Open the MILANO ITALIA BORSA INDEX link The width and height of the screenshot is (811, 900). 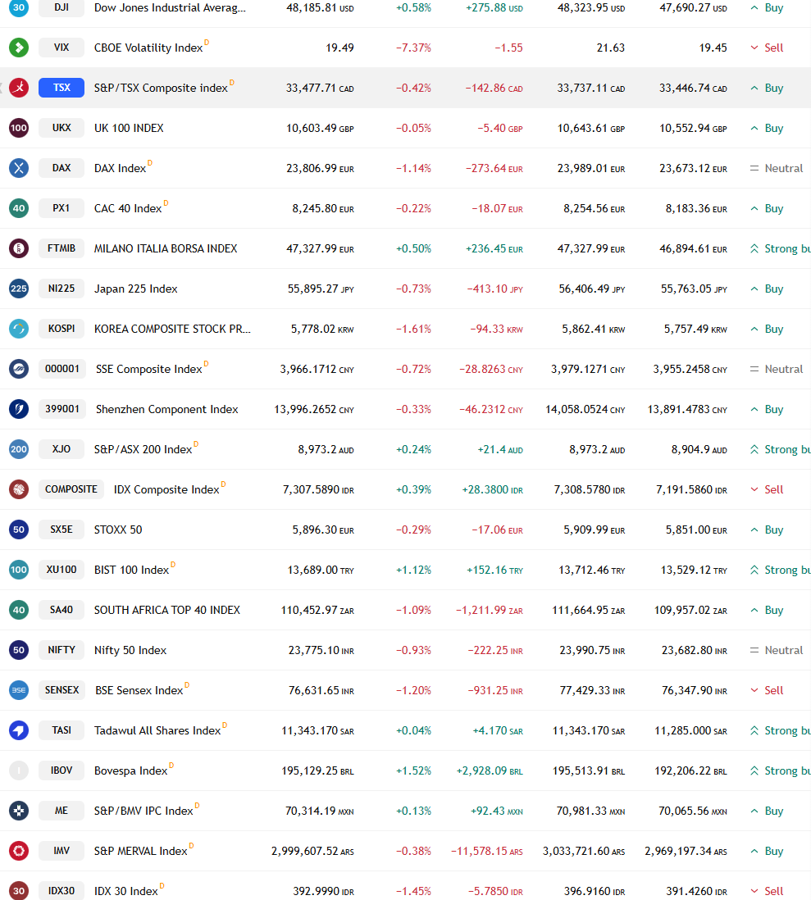[x=166, y=248]
